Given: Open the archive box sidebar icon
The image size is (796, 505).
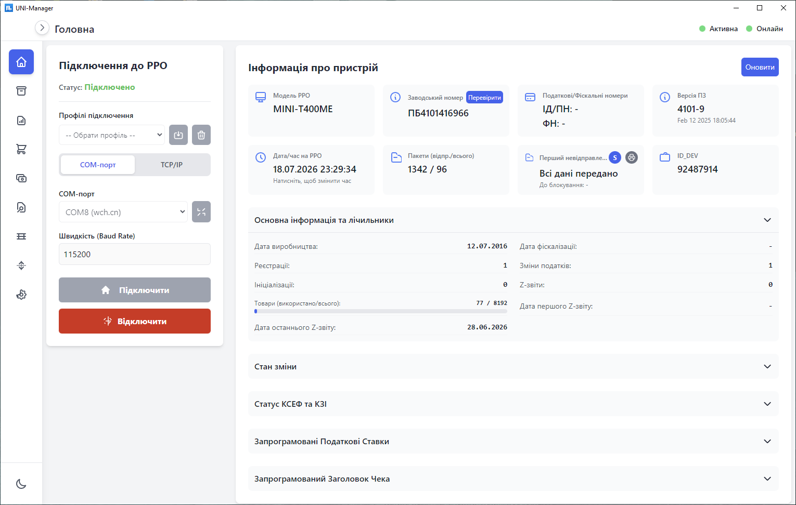Looking at the screenshot, I should click(21, 91).
